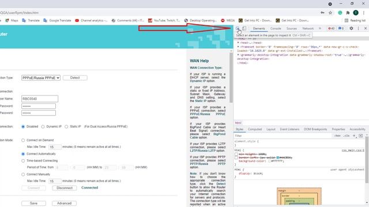Open the Layout pane tab
369x207 pixels.
(x=270, y=129)
